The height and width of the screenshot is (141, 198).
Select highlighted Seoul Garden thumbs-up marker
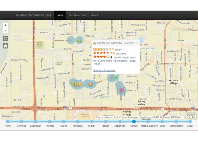[x=115, y=76]
